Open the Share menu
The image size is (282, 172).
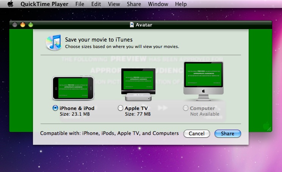pos(134,4)
